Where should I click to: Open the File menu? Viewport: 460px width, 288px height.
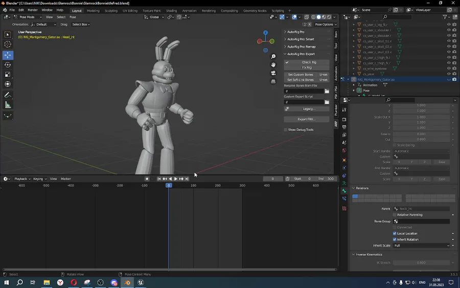point(12,10)
